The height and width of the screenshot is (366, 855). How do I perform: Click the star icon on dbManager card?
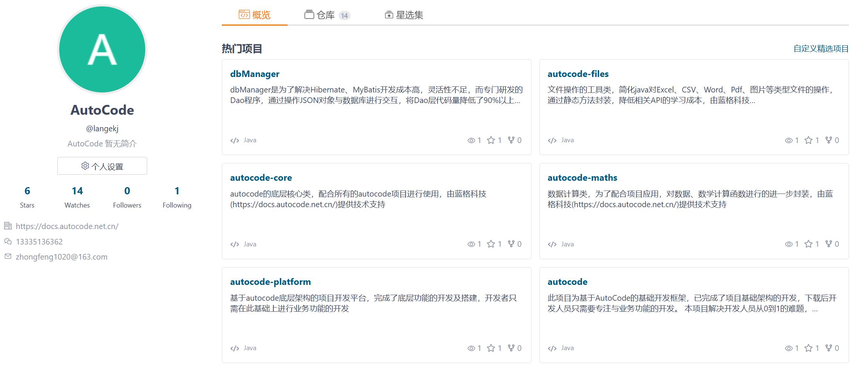pyautogui.click(x=491, y=140)
